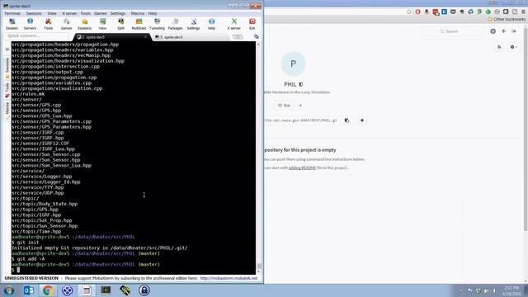Open the Sessions menu
This screenshot has width=528, height=297.
tap(34, 13)
